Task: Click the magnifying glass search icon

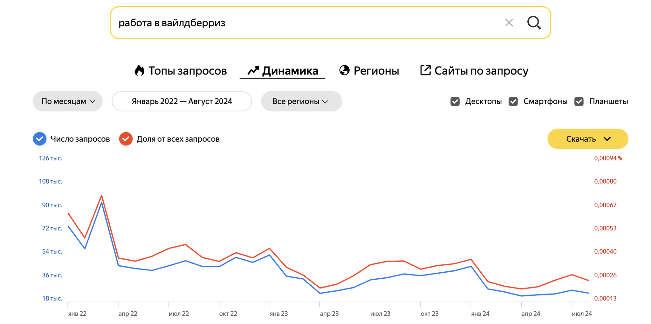Action: 534,23
